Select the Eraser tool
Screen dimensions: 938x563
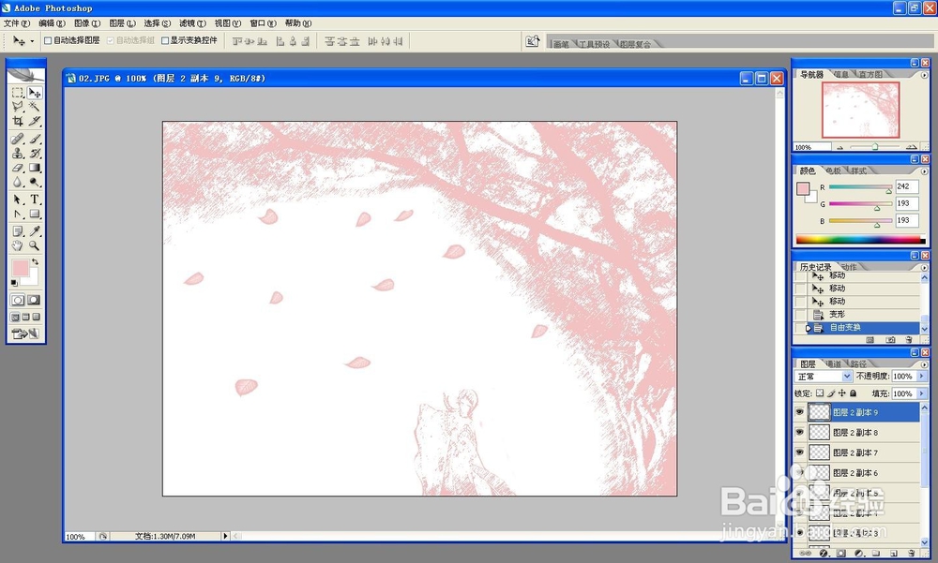click(x=18, y=168)
